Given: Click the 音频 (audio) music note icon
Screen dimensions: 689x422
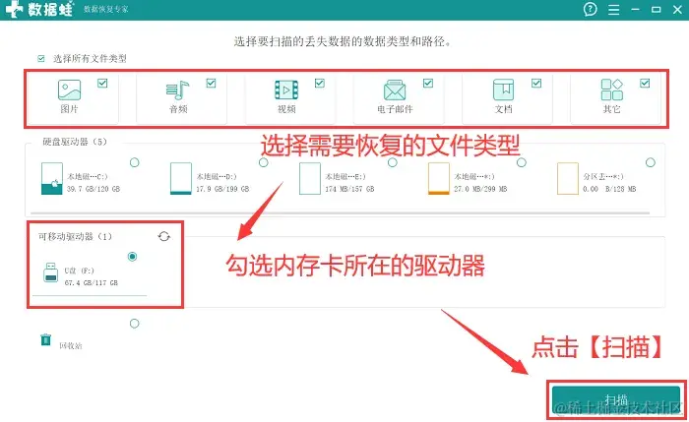Looking at the screenshot, I should pyautogui.click(x=177, y=90).
